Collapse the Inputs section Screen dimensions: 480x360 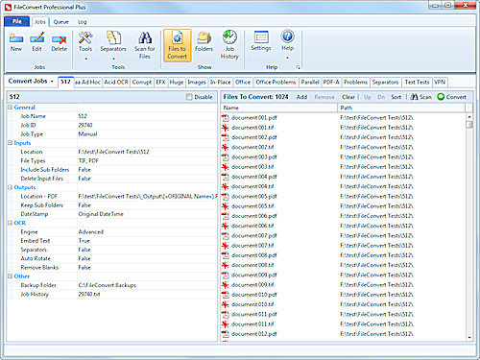point(10,143)
